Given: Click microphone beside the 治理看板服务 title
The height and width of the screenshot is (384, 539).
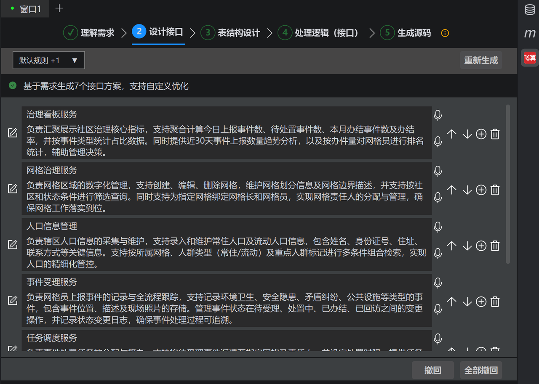Looking at the screenshot, I should (x=438, y=115).
